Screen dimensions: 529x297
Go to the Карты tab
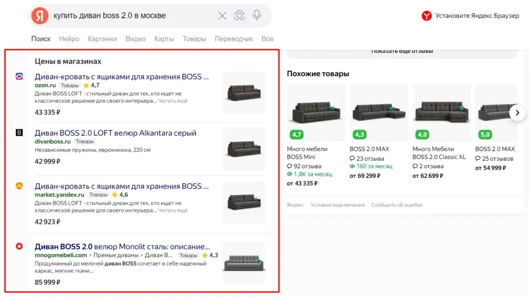click(164, 39)
